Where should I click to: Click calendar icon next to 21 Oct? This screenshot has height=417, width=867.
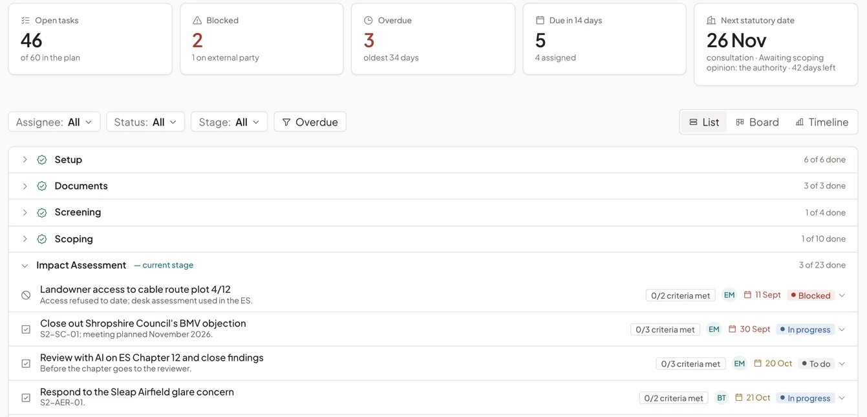click(x=739, y=398)
